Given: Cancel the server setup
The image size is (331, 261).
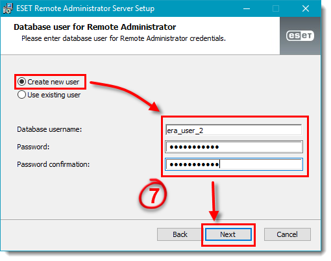Looking at the screenshot, I should 288,234.
